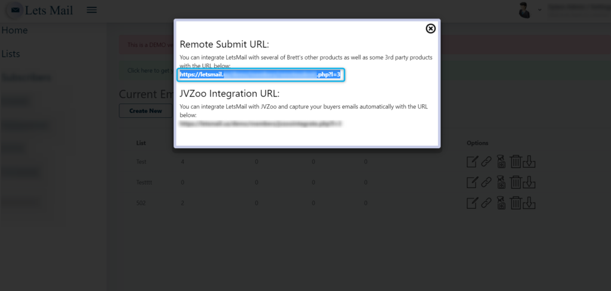Delete the Testttt list
This screenshot has height=291, width=611.
pos(516,182)
